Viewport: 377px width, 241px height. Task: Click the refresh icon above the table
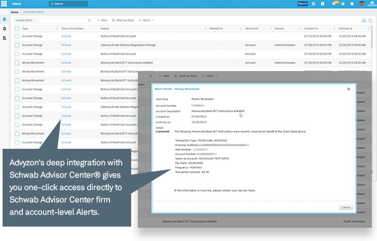pos(371,21)
